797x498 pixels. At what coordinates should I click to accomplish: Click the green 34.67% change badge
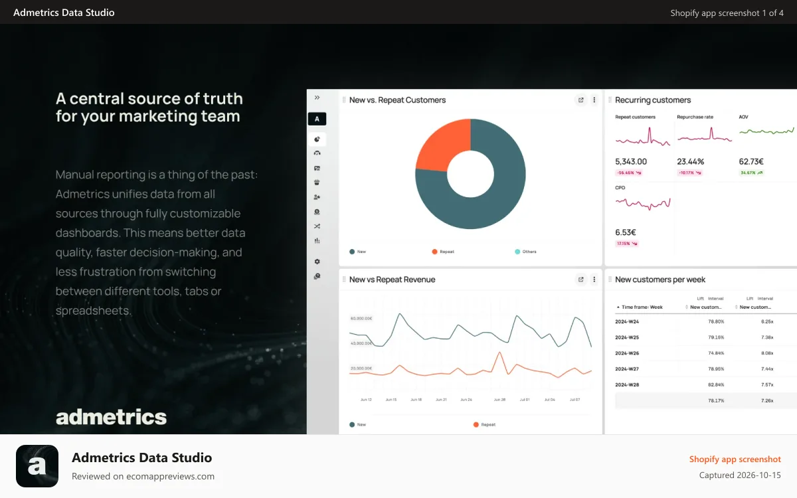[x=751, y=173]
